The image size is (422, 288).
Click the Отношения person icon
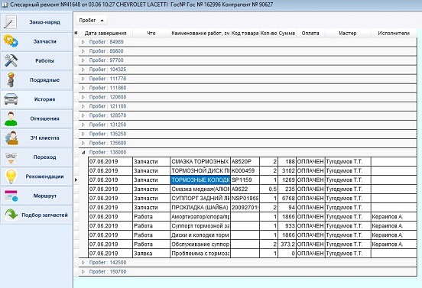[x=11, y=118]
